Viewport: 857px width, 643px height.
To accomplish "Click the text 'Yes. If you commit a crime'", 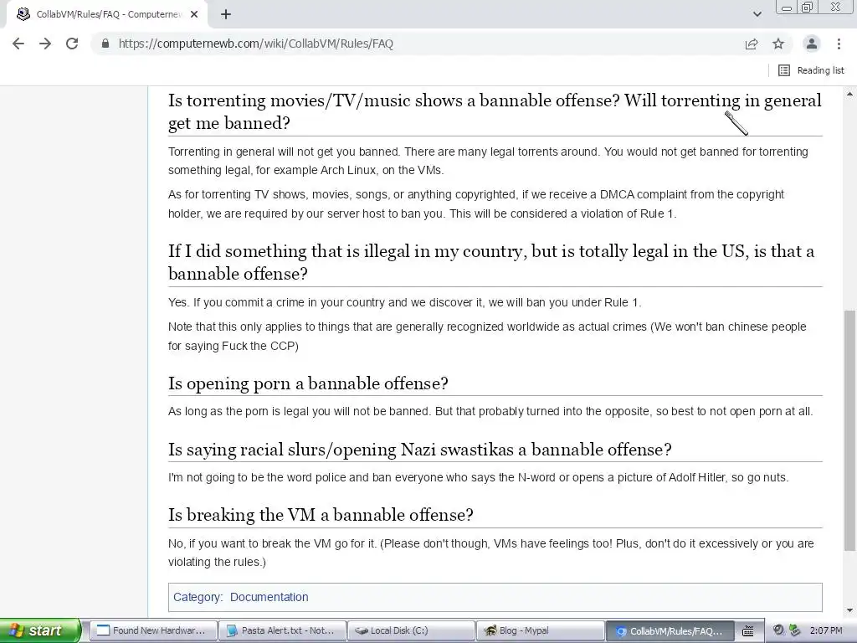I will click(404, 302).
